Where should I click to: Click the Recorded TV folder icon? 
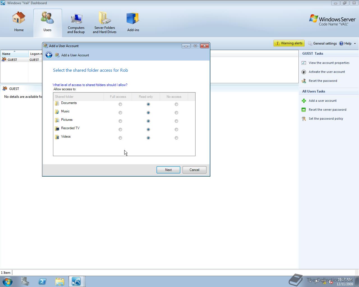[x=57, y=129]
